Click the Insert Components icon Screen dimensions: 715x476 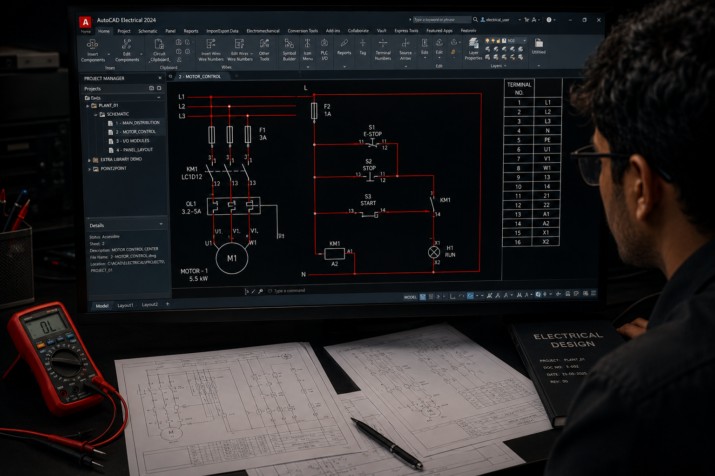92,44
